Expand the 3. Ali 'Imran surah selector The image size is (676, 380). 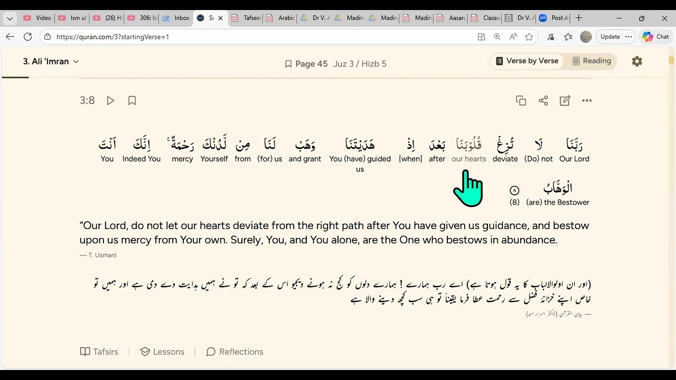coord(51,61)
